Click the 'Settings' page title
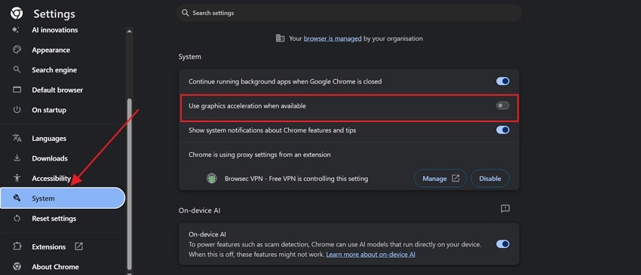The image size is (641, 275). tap(54, 14)
